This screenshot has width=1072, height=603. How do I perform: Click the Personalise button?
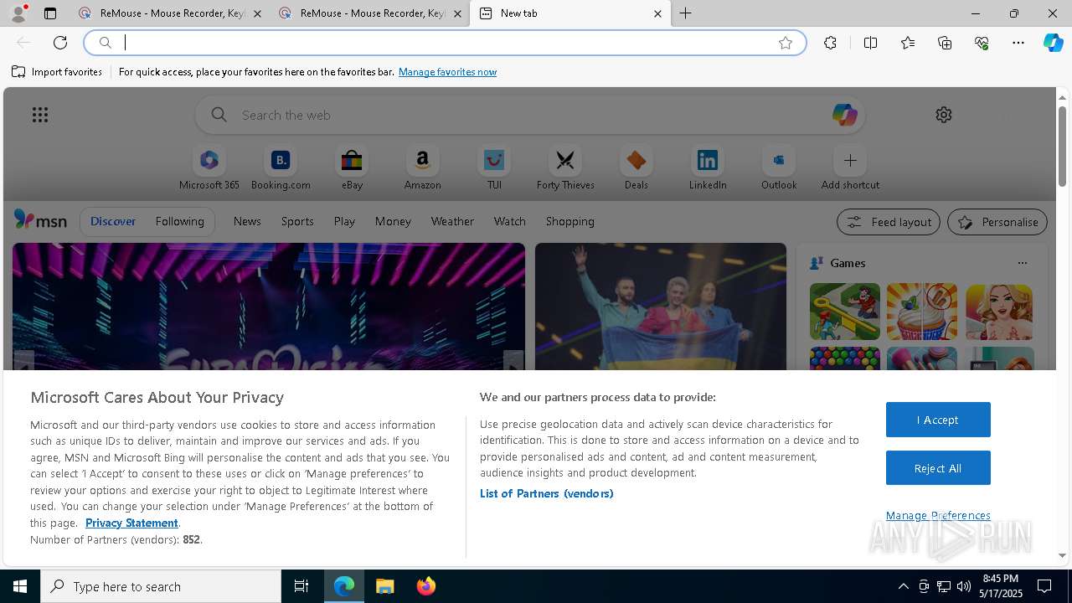[x=997, y=222]
